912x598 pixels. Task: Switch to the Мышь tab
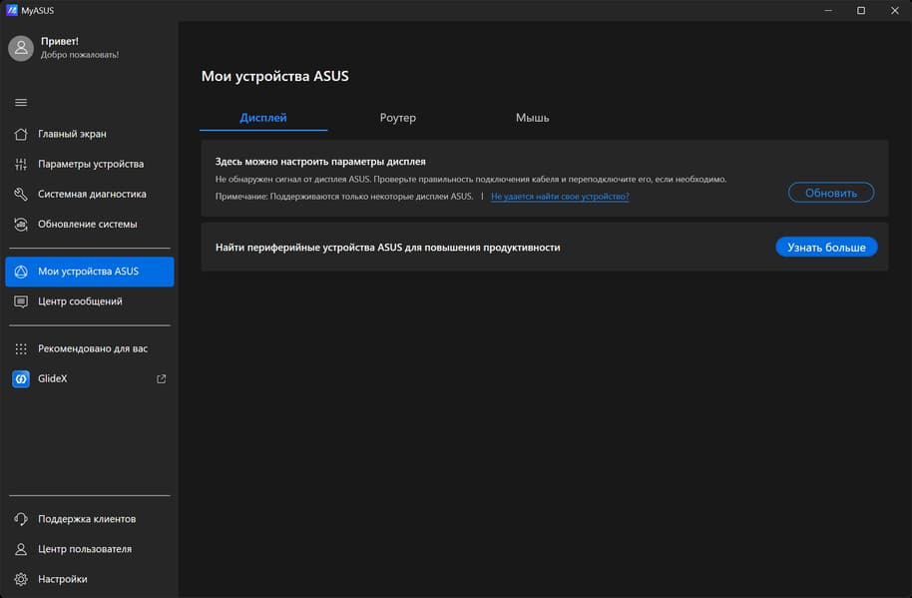coord(532,118)
